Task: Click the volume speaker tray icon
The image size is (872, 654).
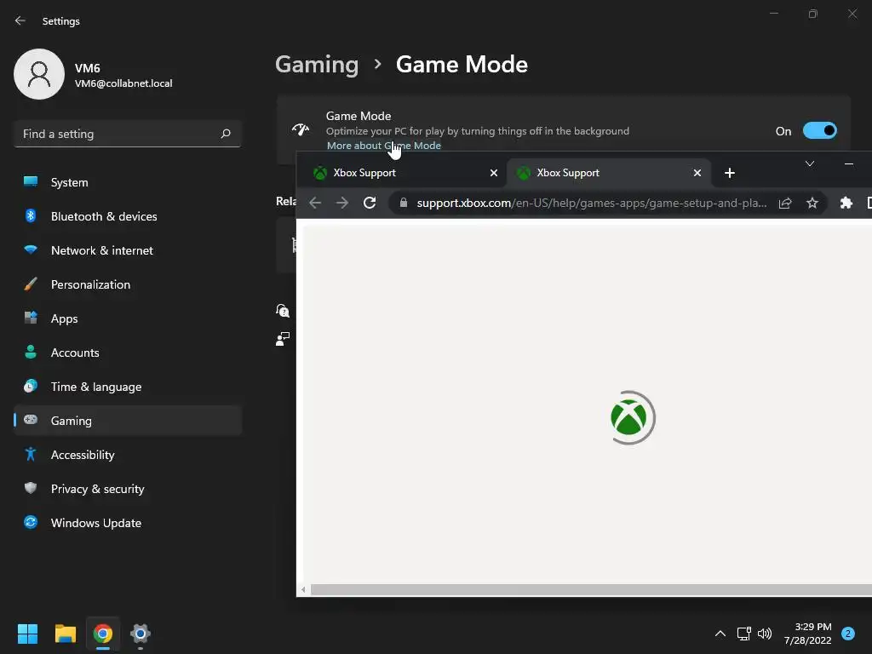Action: [765, 634]
